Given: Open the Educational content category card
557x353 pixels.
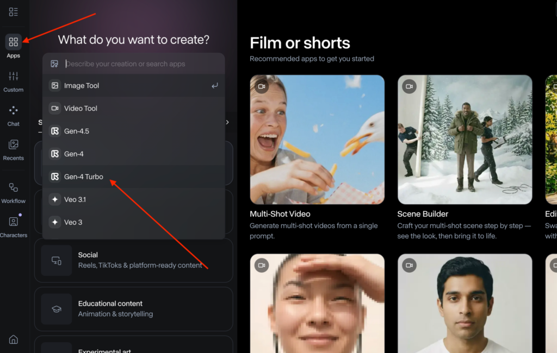Looking at the screenshot, I should tap(134, 309).
